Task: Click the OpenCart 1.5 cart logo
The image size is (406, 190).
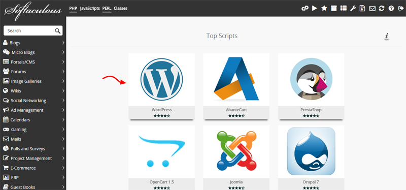Action: tap(161, 151)
